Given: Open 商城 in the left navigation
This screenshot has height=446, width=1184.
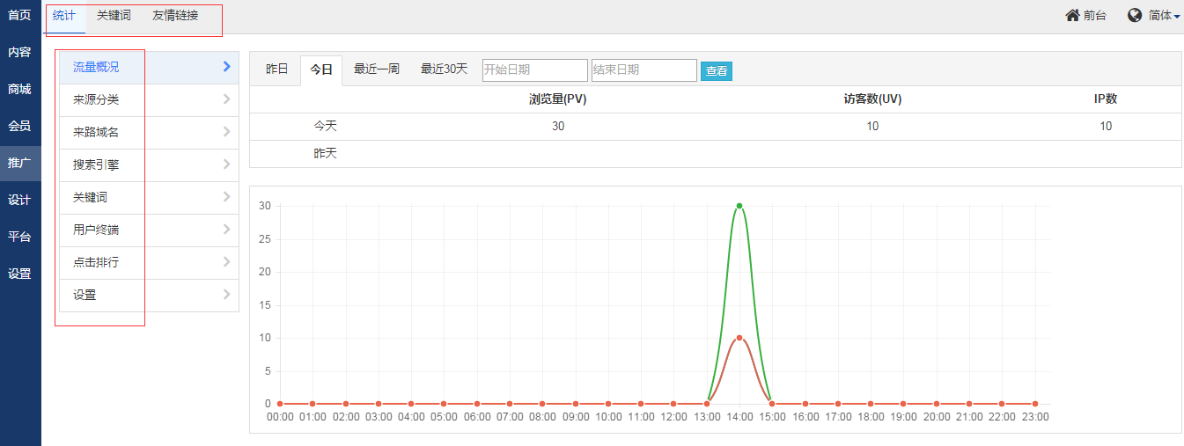Looking at the screenshot, I should point(20,89).
